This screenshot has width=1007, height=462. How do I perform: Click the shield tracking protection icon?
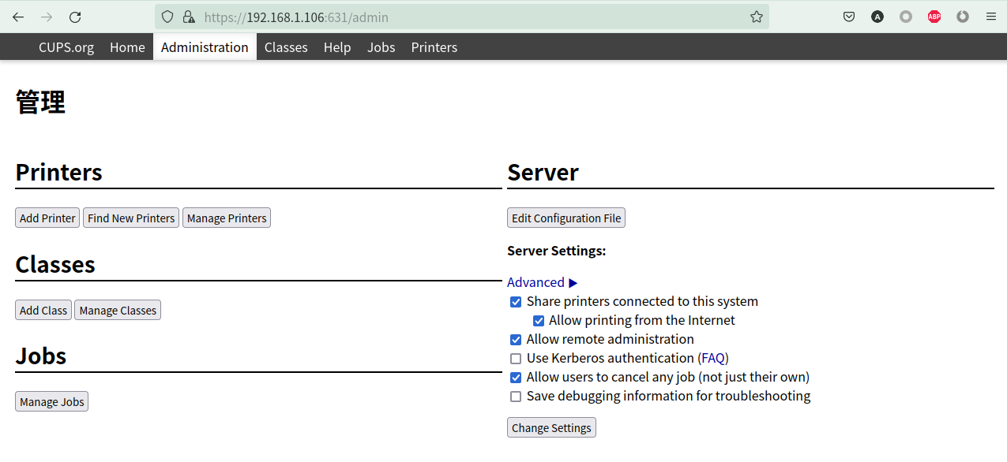167,17
